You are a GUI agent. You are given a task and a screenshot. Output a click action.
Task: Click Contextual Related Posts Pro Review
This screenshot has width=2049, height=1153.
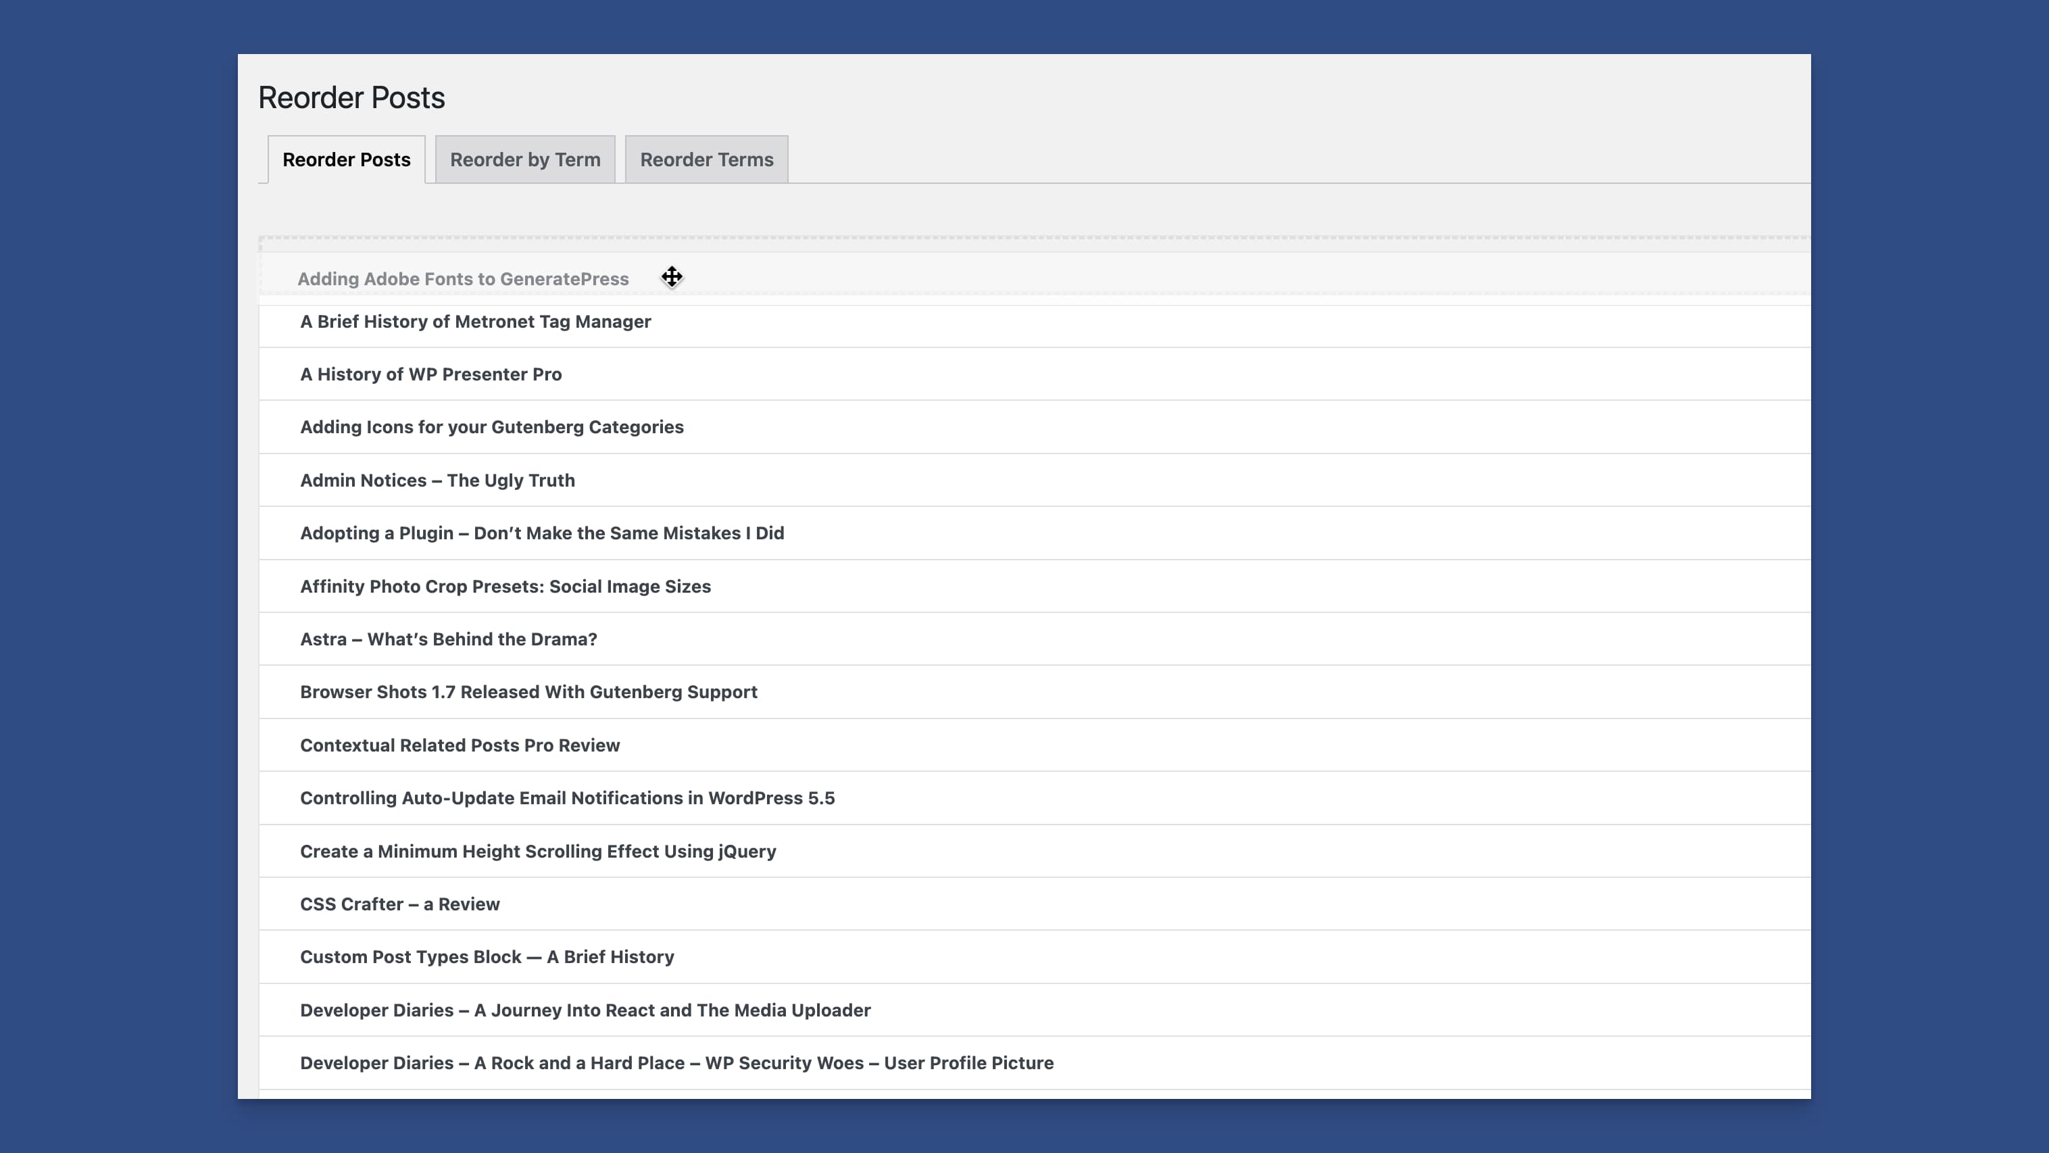pos(459,745)
